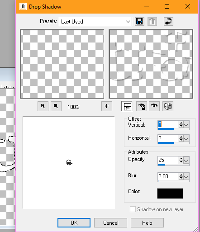Viewport: 200px width, 232px height.
Task: Enable Shadow on new layer checkbox
Action: coord(133,209)
